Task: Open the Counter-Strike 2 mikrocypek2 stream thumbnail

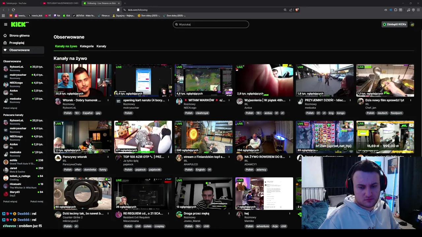Action: pyautogui.click(x=82, y=193)
